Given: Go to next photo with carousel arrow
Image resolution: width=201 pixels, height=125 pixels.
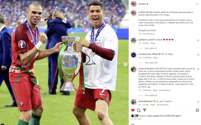Looking at the screenshot, I should [125, 65].
